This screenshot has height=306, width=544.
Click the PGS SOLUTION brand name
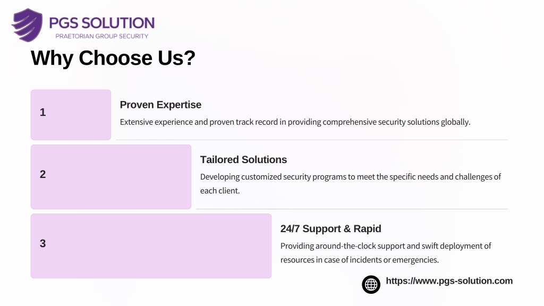pos(101,23)
